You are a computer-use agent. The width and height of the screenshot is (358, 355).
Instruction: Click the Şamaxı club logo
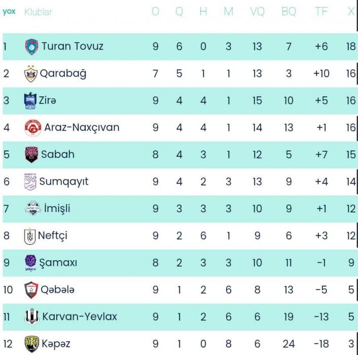[x=31, y=263]
